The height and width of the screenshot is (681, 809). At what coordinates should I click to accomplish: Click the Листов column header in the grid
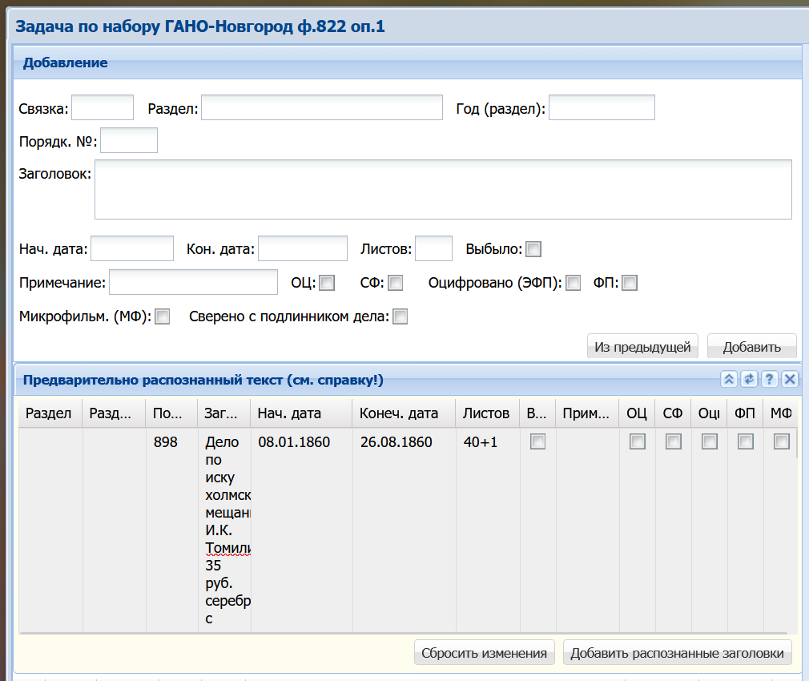point(488,413)
